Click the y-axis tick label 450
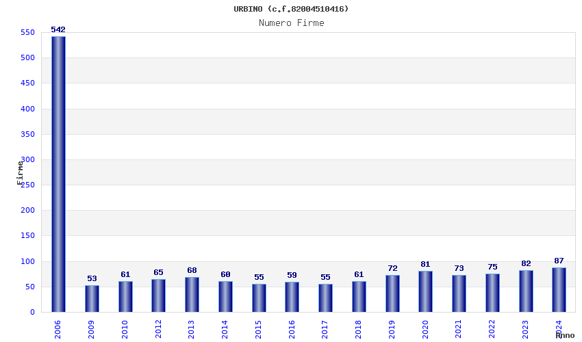The image size is (582, 342). point(28,83)
